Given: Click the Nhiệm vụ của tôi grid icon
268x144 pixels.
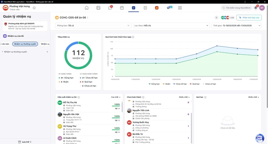Looking at the screenshot, I should point(5,36).
